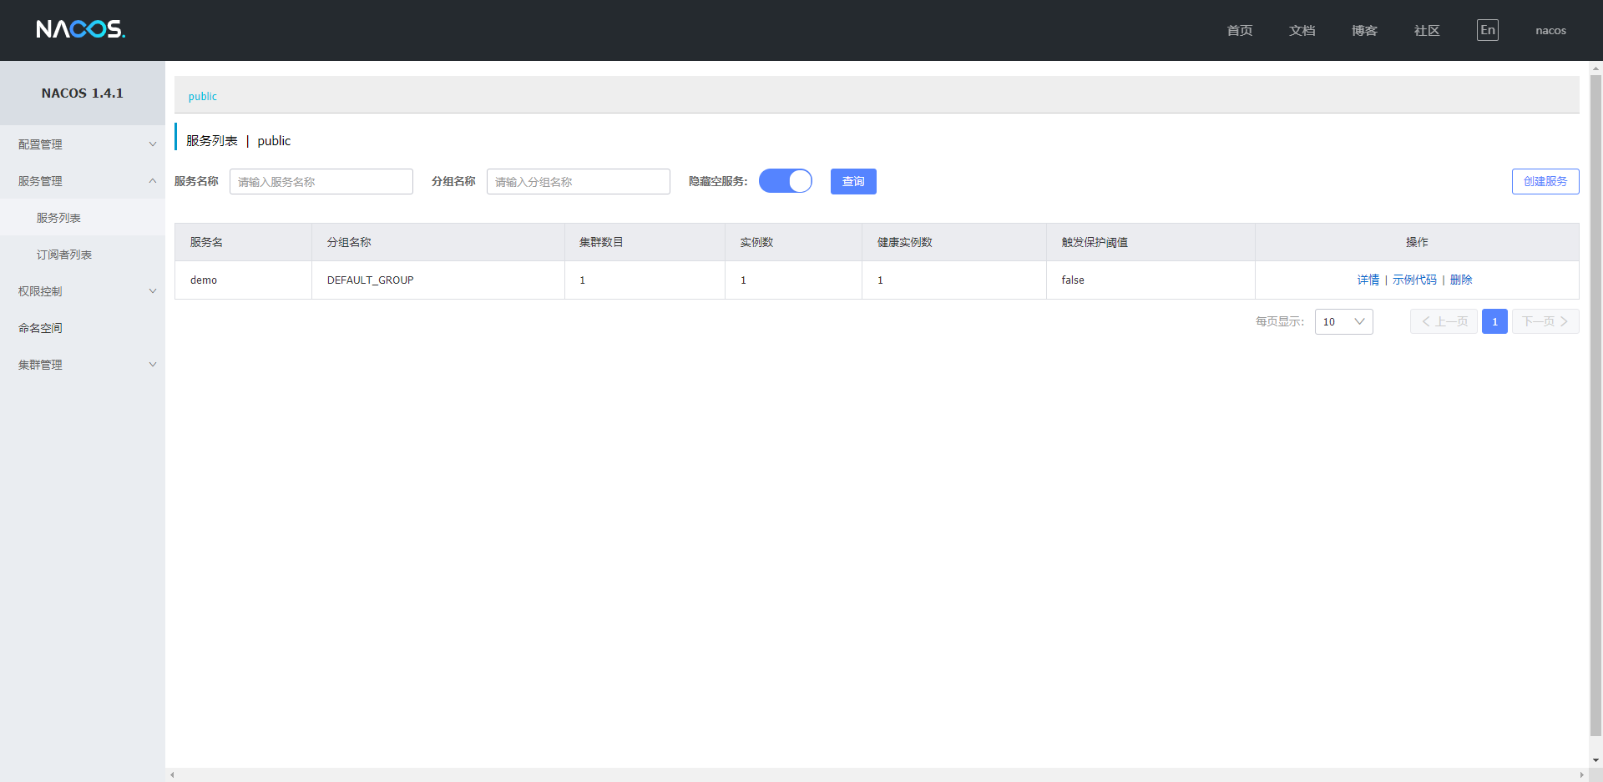The image size is (1603, 782).
Task: Click the 查询 button
Action: 853,181
